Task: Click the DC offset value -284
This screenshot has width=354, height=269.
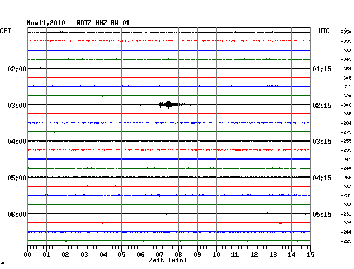Action: point(346,123)
